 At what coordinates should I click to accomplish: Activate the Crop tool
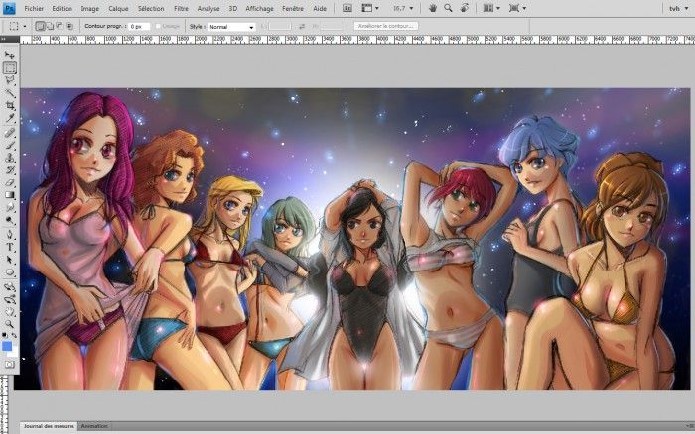coord(9,106)
